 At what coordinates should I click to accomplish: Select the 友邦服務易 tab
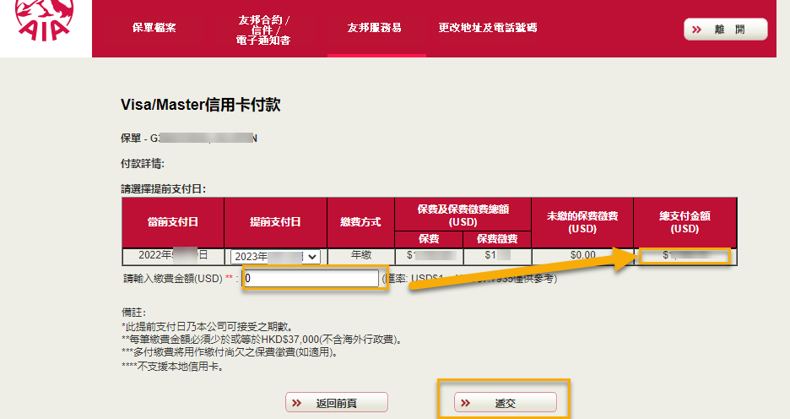[375, 28]
